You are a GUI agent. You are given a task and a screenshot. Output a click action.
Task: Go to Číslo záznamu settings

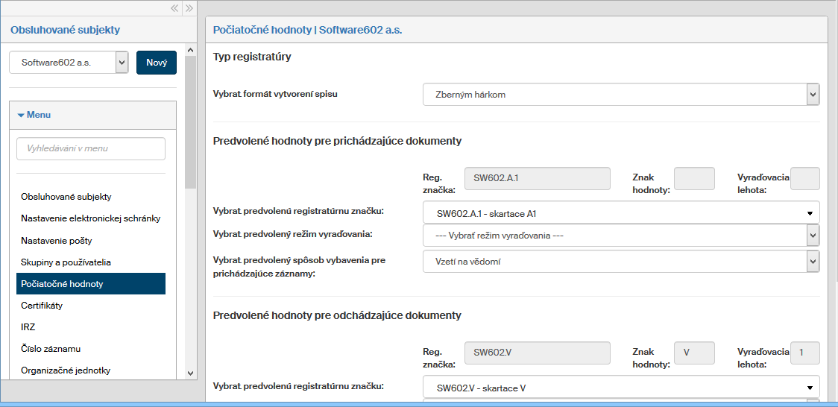51,349
